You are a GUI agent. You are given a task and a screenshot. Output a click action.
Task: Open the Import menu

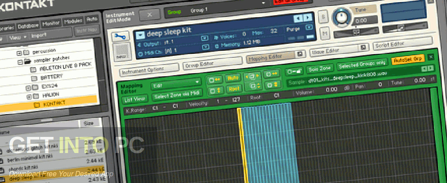tap(39, 35)
